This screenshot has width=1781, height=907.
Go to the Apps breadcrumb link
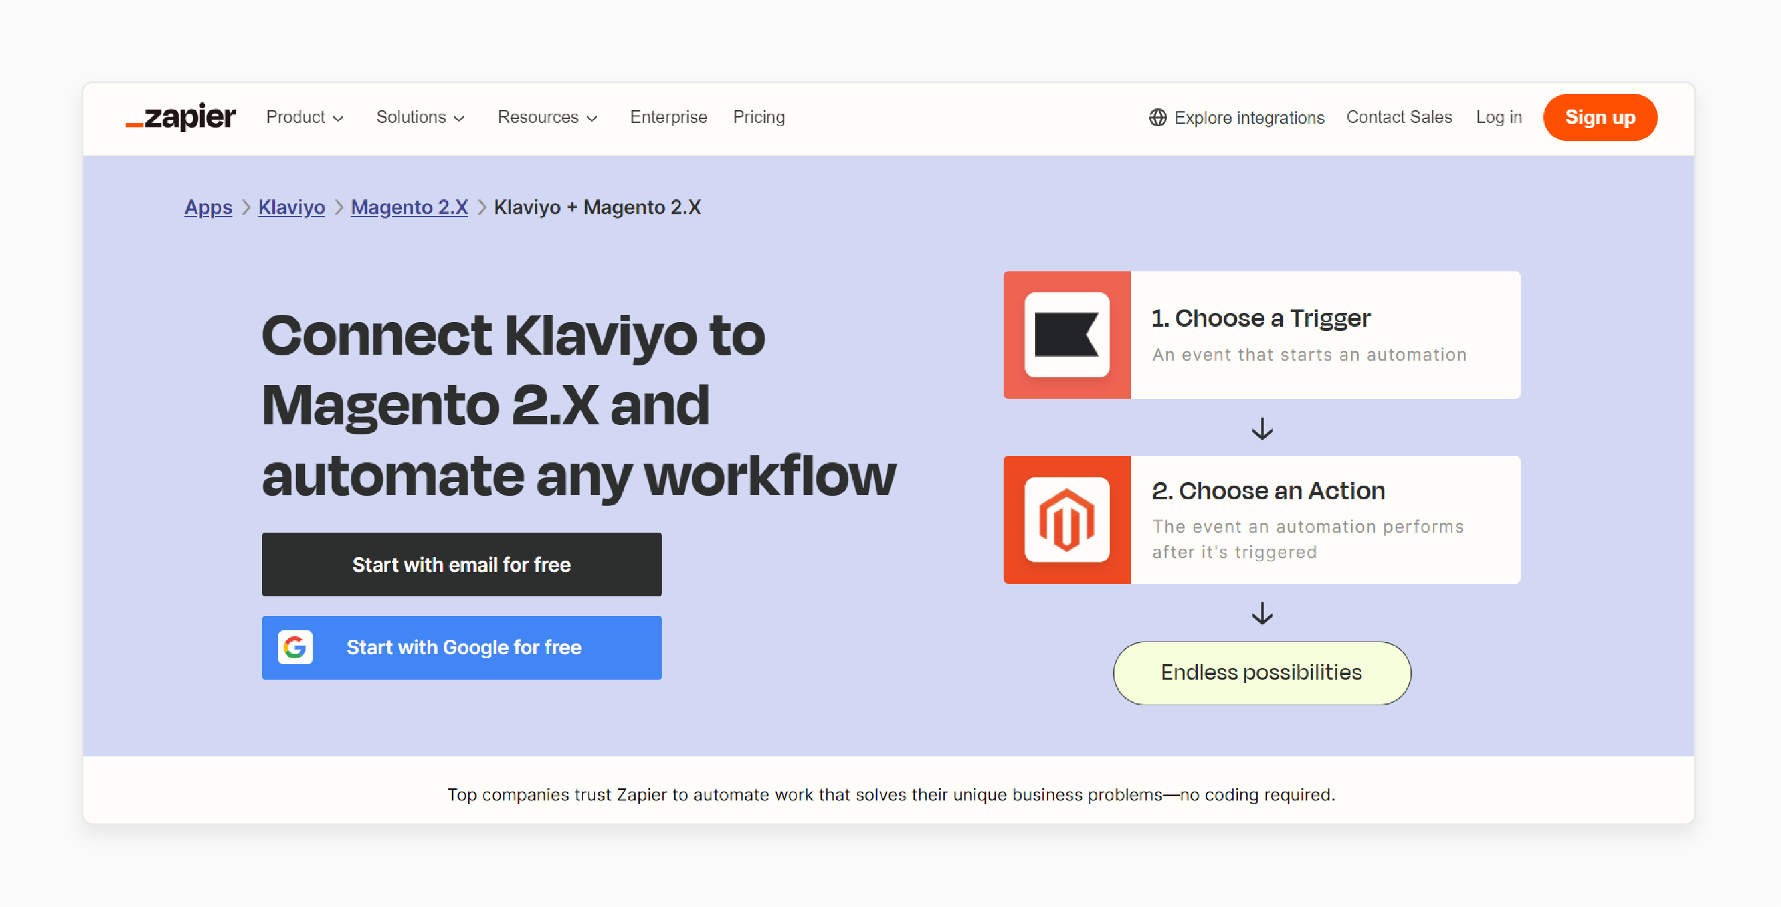click(208, 207)
